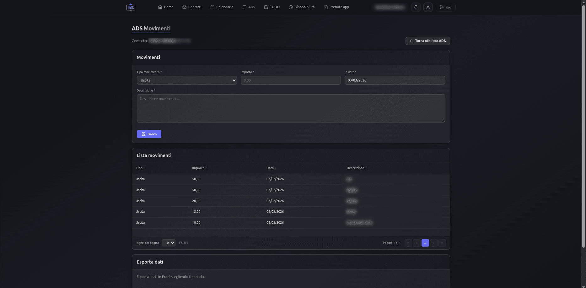Click the LMS logo icon
Viewport: 586px width, 288px height.
(131, 7)
